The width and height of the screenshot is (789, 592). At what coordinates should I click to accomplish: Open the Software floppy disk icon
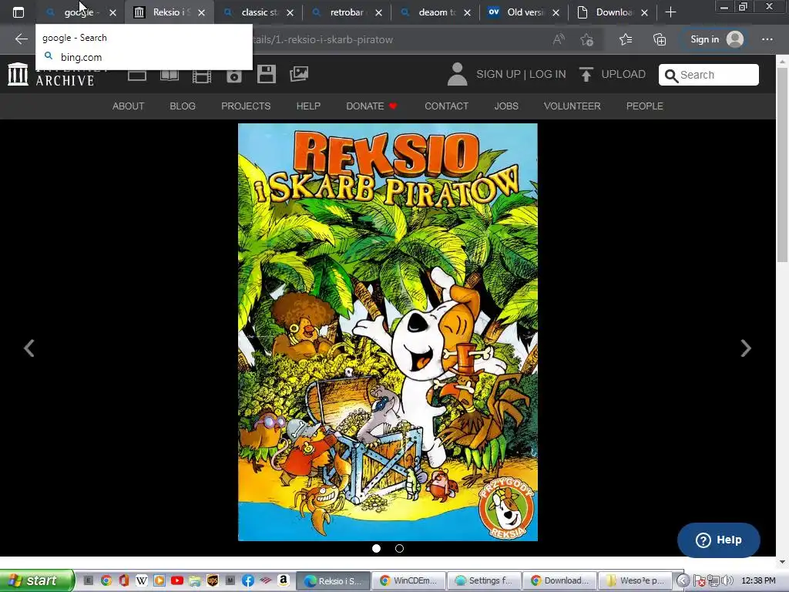click(x=266, y=74)
